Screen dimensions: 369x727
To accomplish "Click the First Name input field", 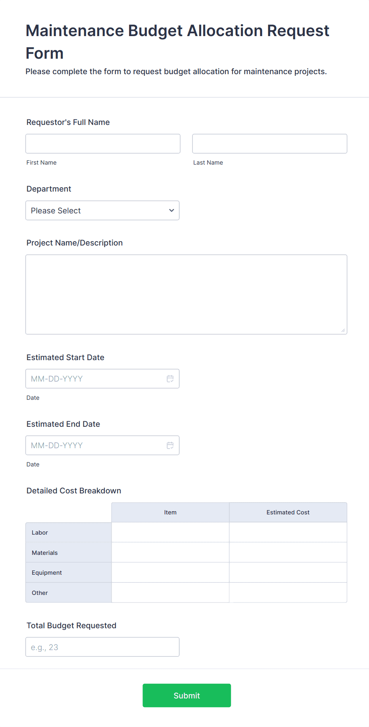I will [x=103, y=144].
